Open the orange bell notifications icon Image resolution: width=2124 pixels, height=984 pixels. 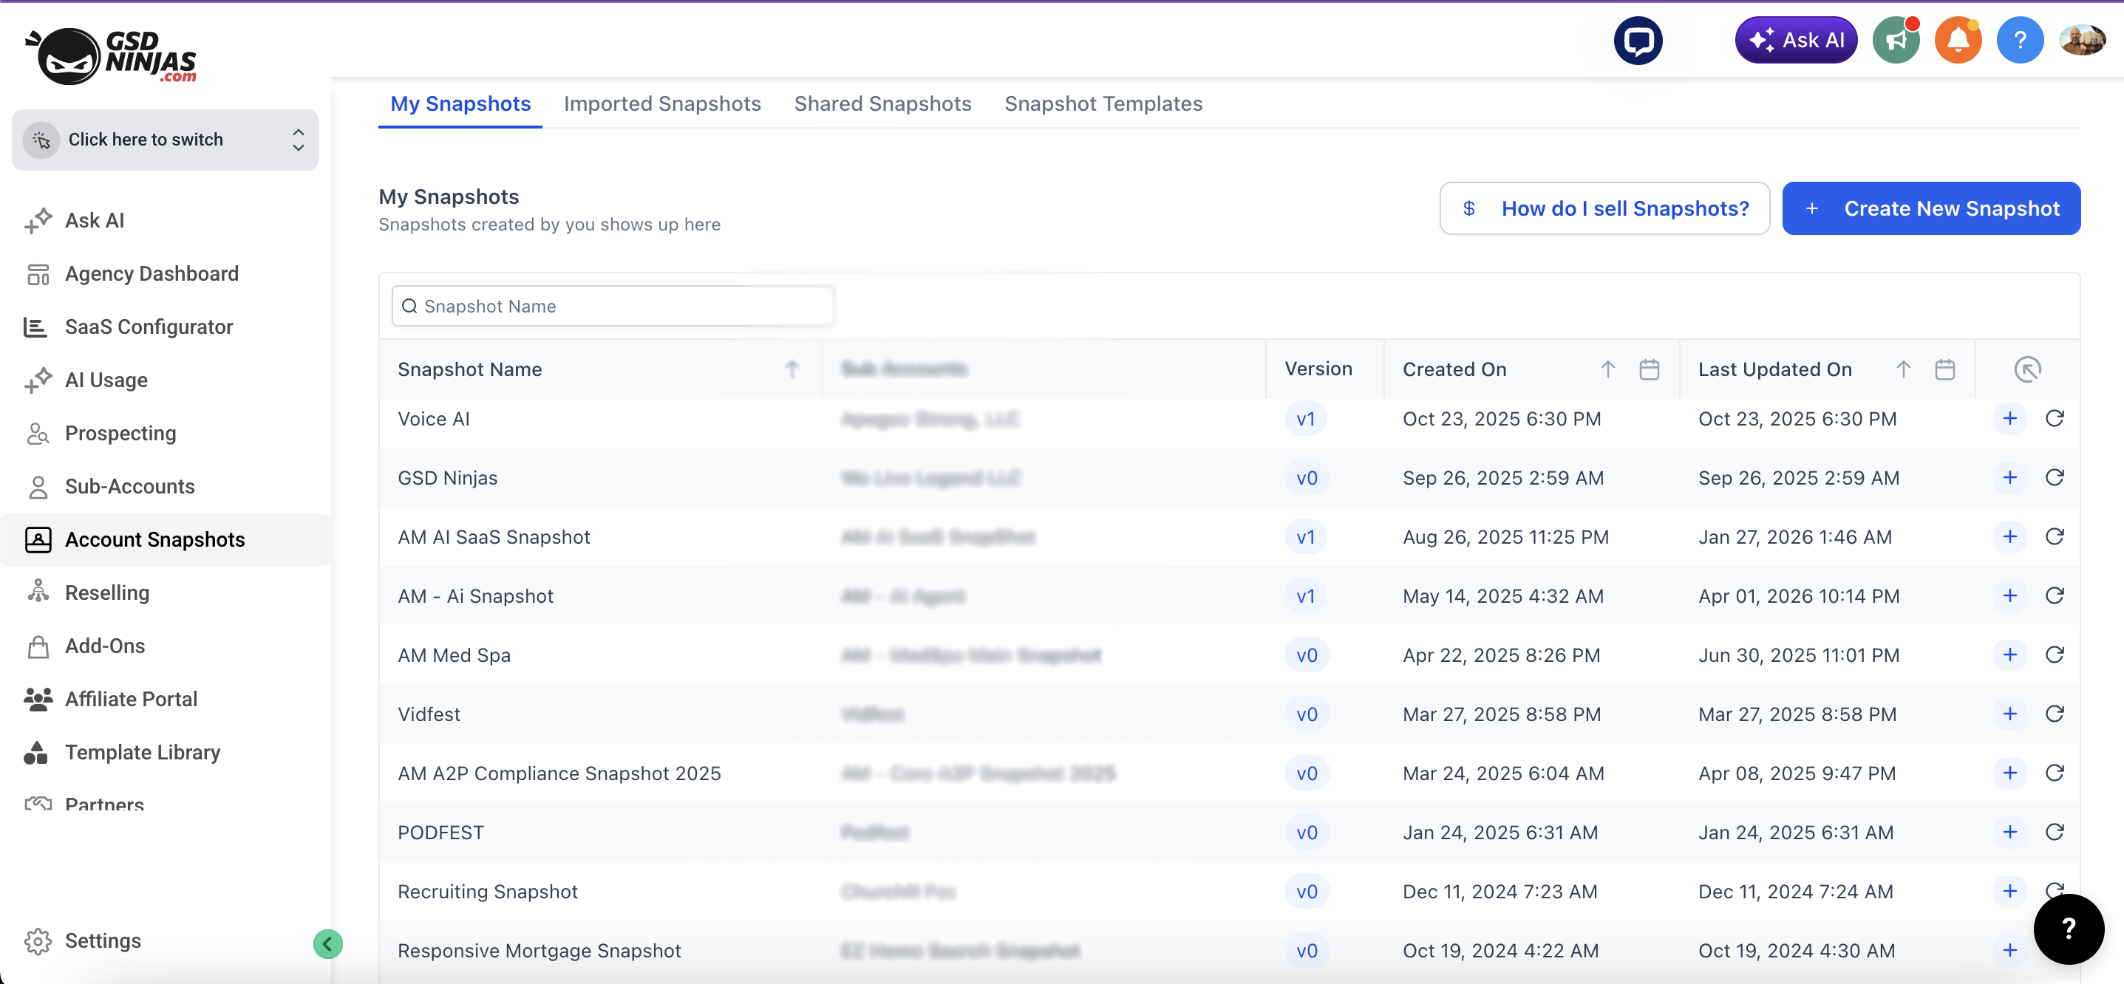(1958, 41)
